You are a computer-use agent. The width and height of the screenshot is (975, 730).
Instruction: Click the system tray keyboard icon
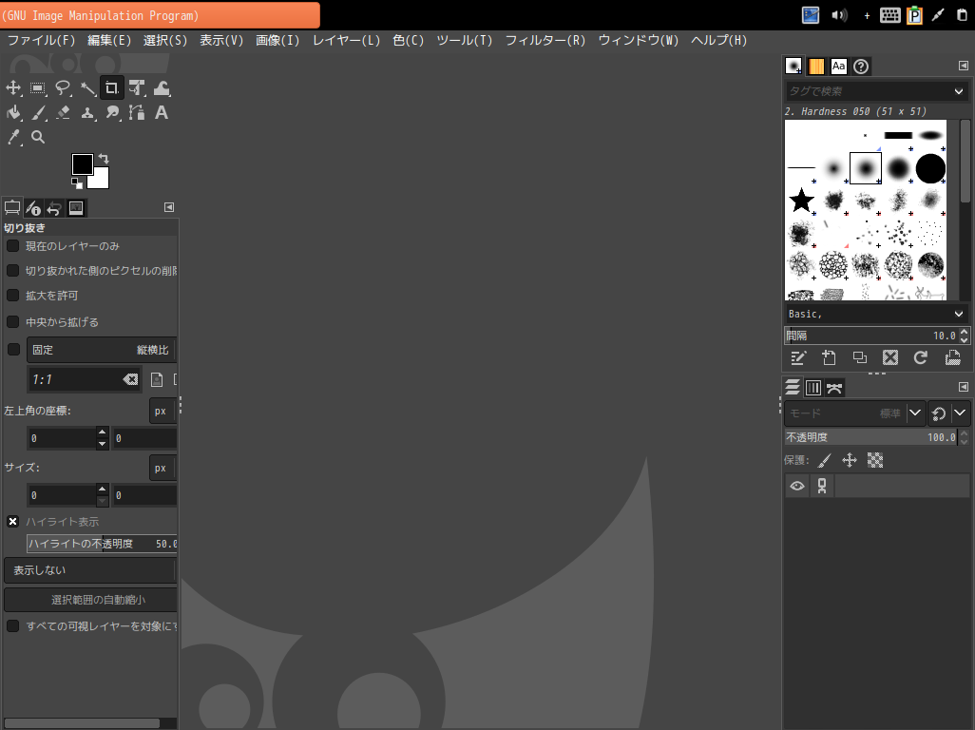tap(889, 15)
